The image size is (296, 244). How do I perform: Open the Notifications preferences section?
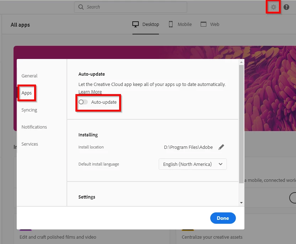pyautogui.click(x=34, y=127)
